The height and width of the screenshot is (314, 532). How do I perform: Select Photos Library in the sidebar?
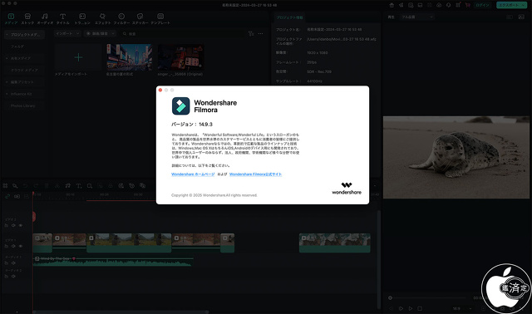tap(22, 105)
